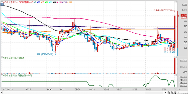Viewport: 188px width, 94px height.
Task: Click the 805 price axis label
Action: point(185,48)
